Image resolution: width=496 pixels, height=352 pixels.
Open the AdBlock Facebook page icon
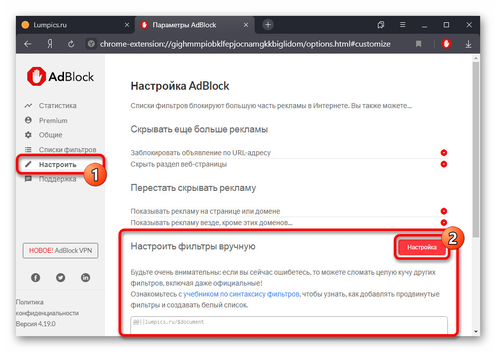click(x=36, y=278)
